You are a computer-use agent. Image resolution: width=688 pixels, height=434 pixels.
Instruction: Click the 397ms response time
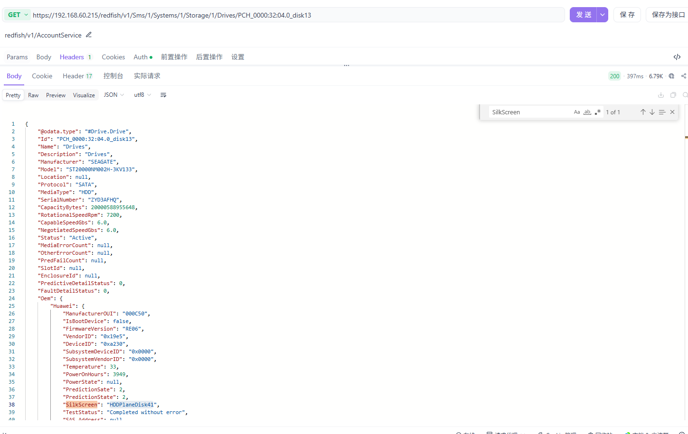pyautogui.click(x=635, y=76)
